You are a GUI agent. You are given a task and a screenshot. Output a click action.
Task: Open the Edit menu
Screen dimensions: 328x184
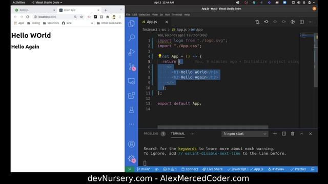coord(135,15)
